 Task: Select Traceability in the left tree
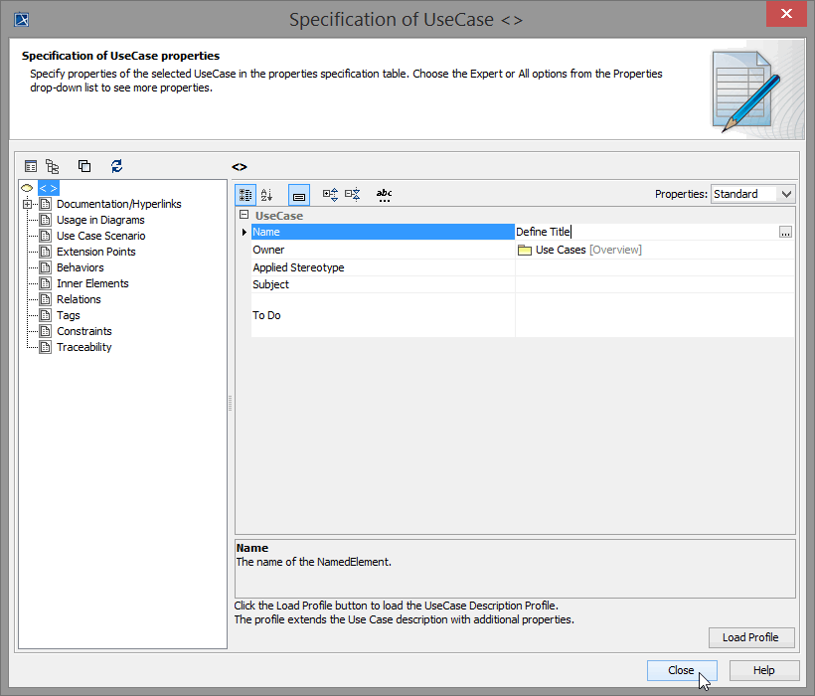(x=83, y=347)
